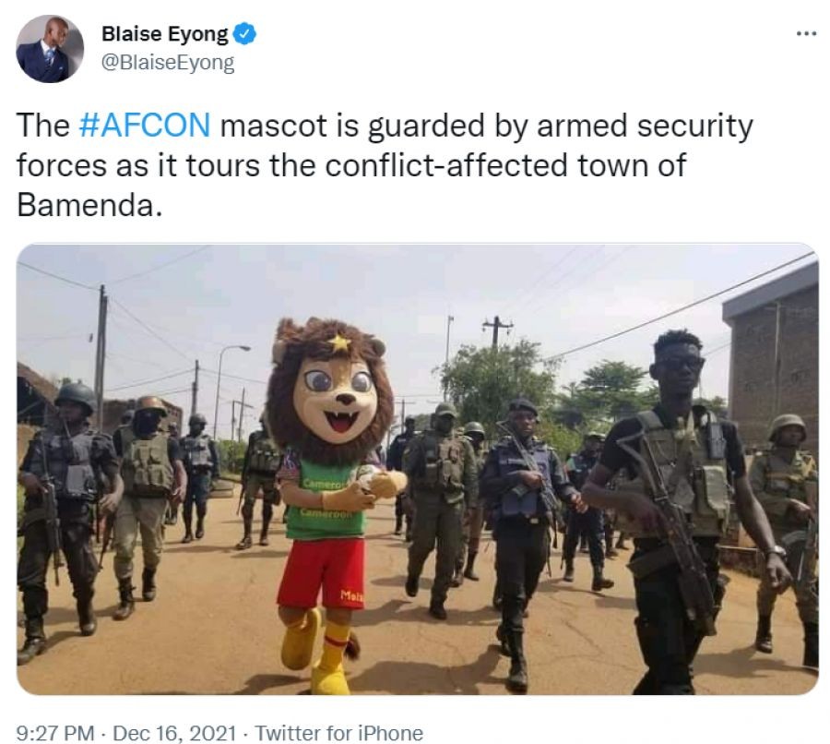Open the three-dot More options menu
The image size is (830, 744).
click(x=805, y=33)
